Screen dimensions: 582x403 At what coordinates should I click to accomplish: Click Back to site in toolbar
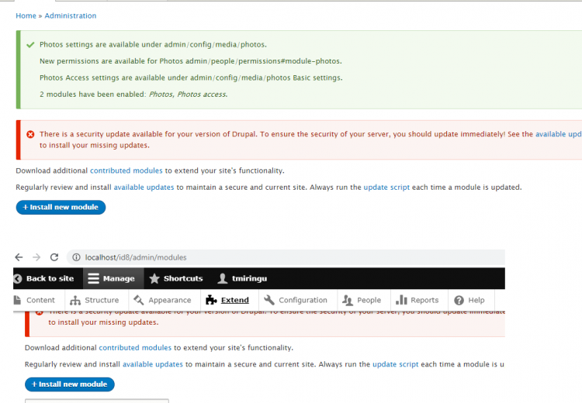[43, 278]
